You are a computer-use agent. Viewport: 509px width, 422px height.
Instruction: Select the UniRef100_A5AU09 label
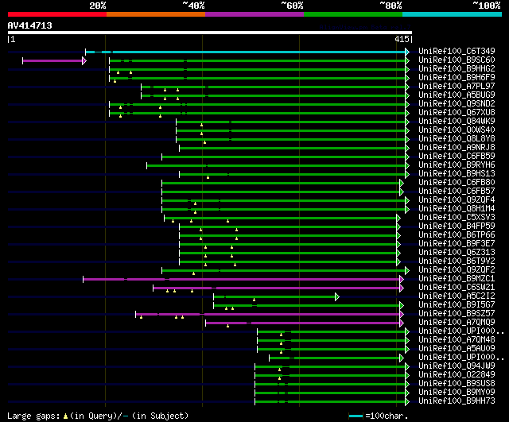(457, 349)
